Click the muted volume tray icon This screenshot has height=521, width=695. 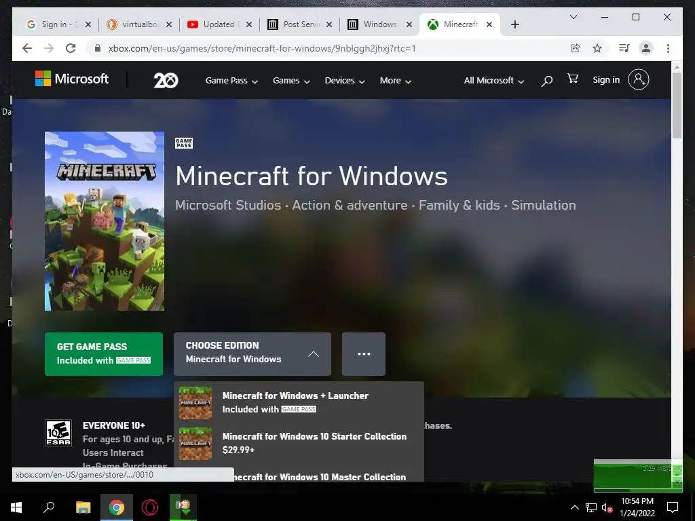tap(607, 507)
